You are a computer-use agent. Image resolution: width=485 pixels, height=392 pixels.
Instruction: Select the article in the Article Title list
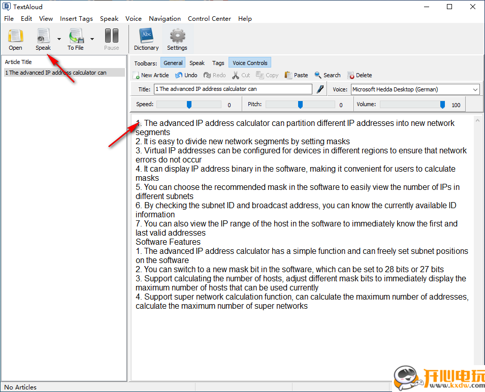64,73
